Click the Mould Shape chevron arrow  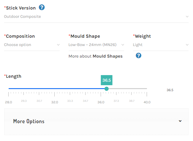click(123, 45)
